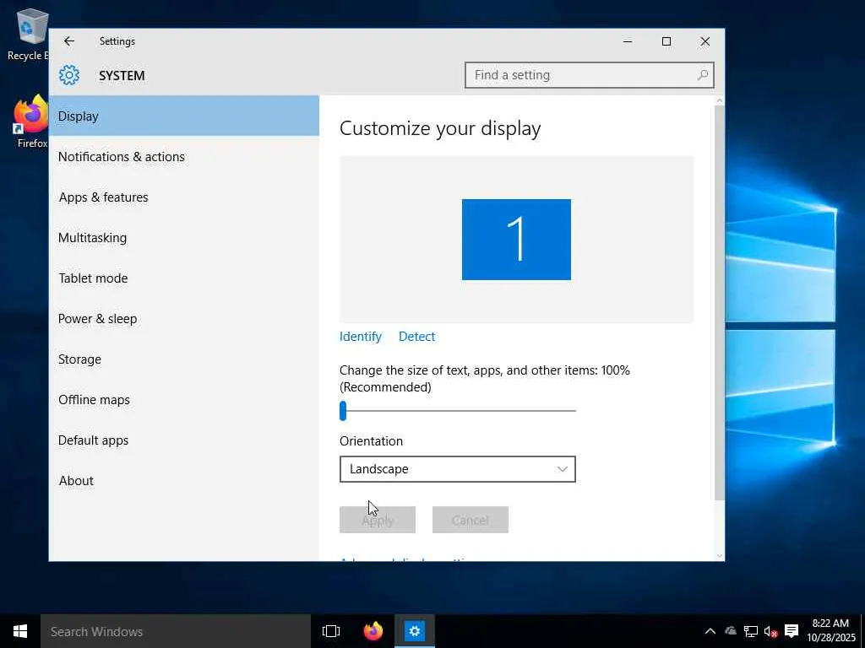Click the muted volume tray icon
Viewport: 865px width, 648px height.
click(770, 631)
